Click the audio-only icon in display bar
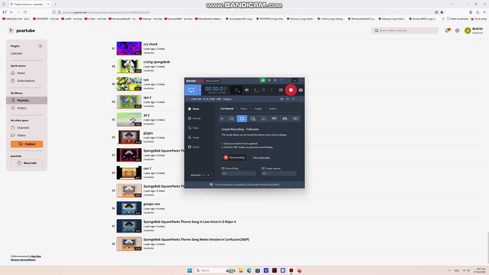 pyautogui.click(x=293, y=99)
